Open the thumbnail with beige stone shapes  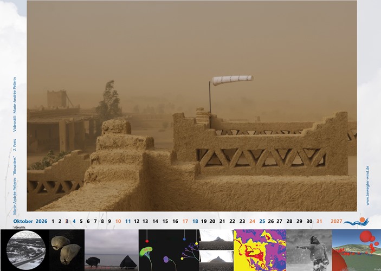click(66, 250)
